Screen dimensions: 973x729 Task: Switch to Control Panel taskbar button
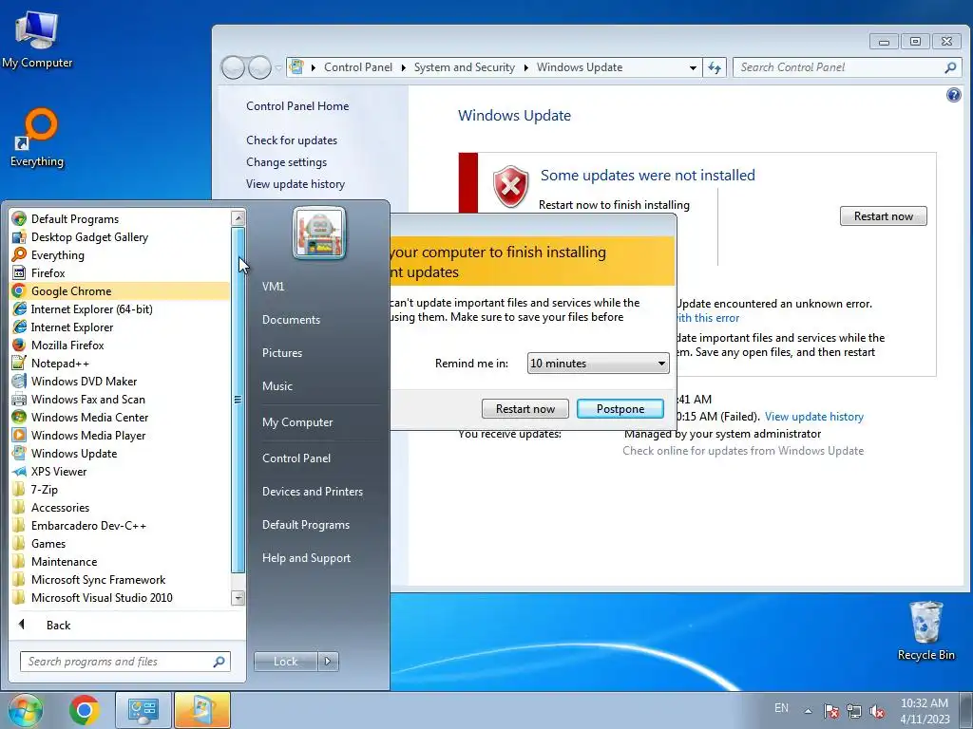coord(143,710)
